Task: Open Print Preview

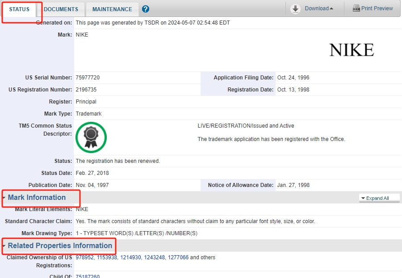Action: [373, 8]
